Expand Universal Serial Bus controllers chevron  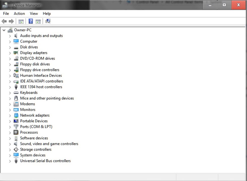pos(10,161)
